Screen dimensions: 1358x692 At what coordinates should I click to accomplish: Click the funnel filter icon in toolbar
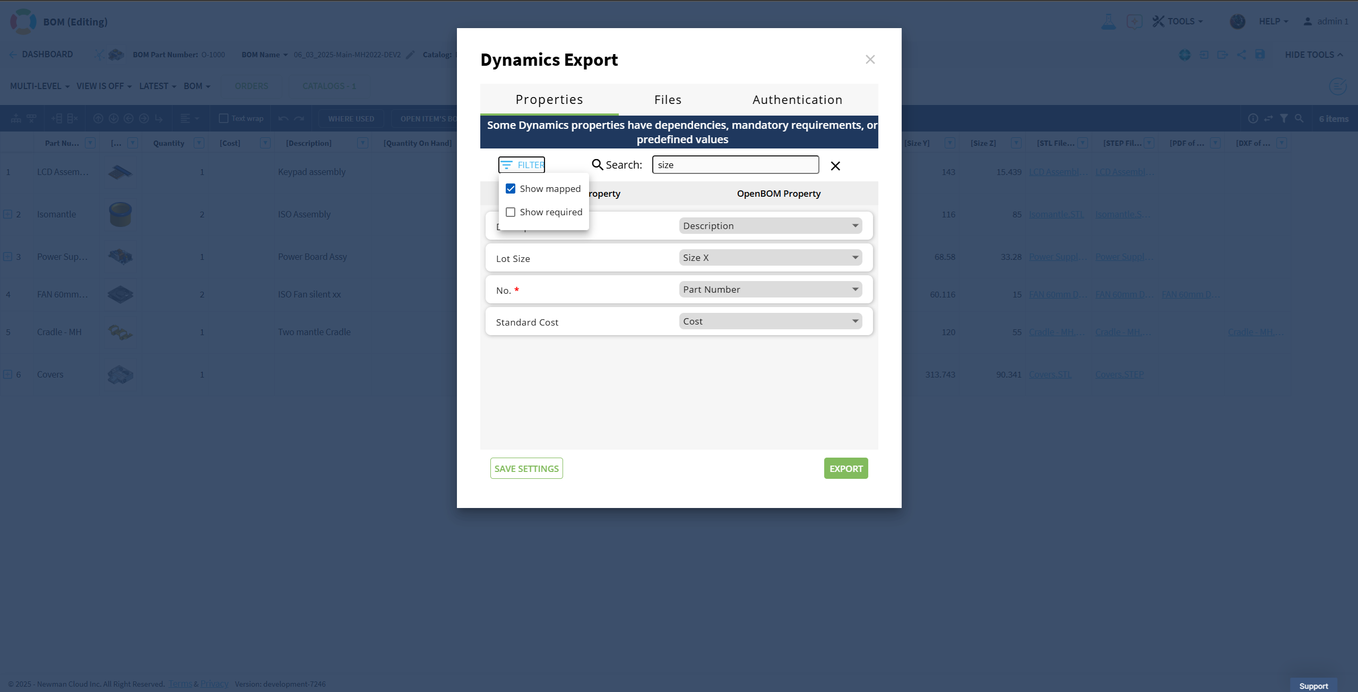click(x=1283, y=118)
